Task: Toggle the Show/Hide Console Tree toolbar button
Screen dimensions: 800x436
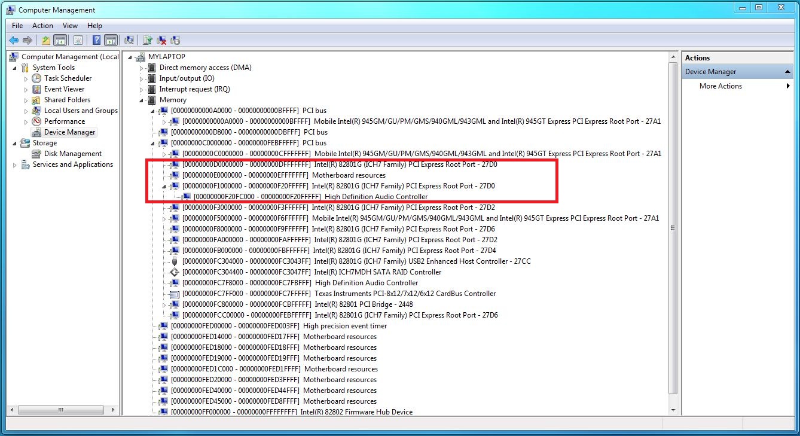Action: point(60,41)
